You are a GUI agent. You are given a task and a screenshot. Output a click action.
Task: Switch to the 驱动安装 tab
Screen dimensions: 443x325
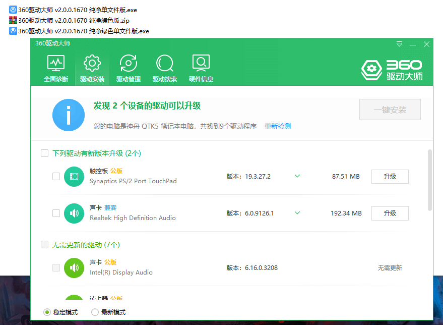(92, 69)
